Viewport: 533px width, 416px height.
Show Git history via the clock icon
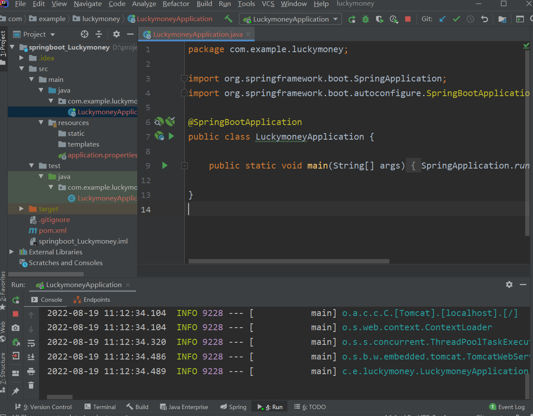(x=470, y=19)
